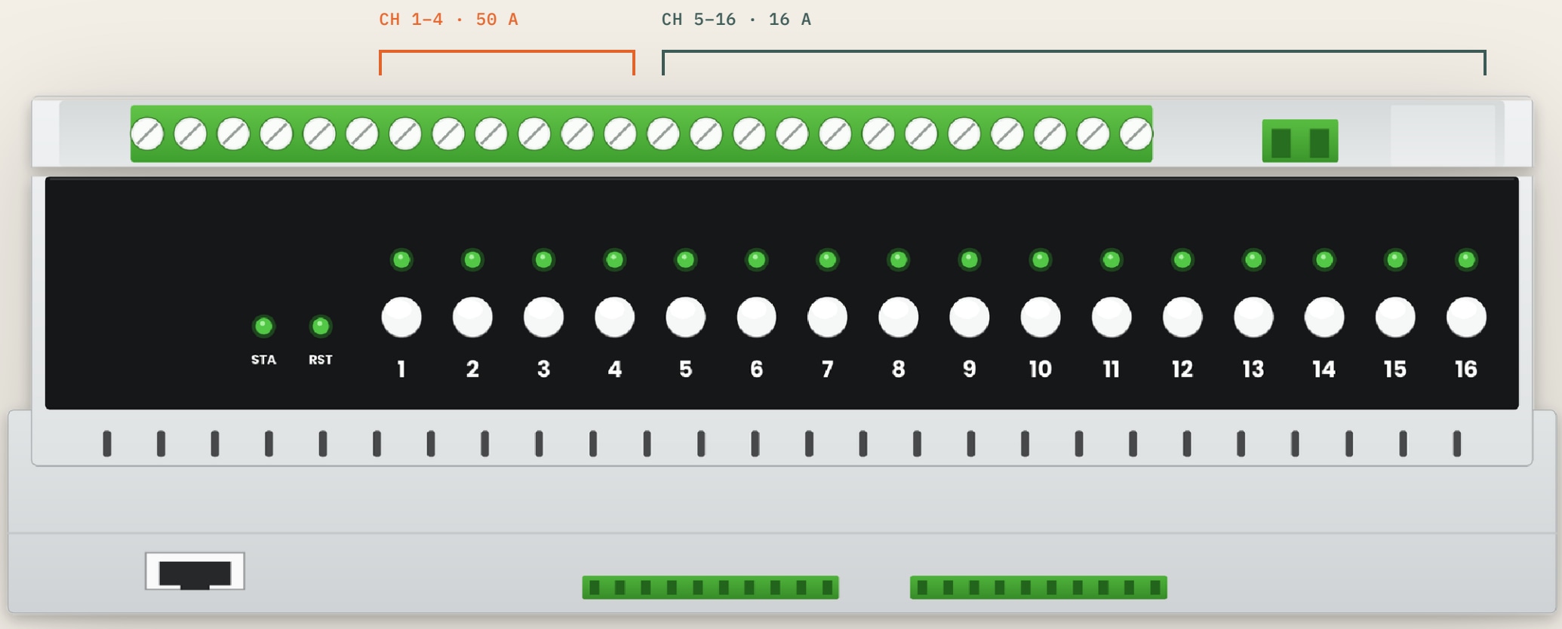The image size is (1562, 629).
Task: Click the green LED above channel 10
Action: pos(1040,259)
